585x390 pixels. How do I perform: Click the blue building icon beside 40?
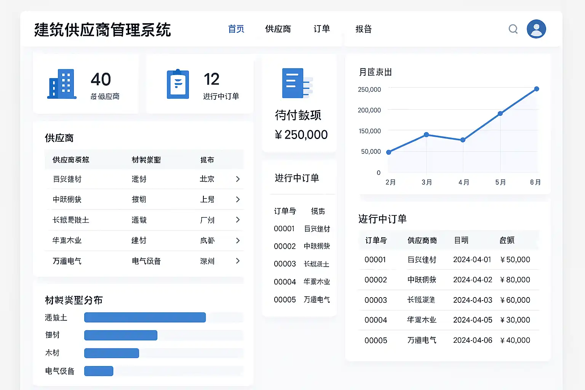(61, 84)
